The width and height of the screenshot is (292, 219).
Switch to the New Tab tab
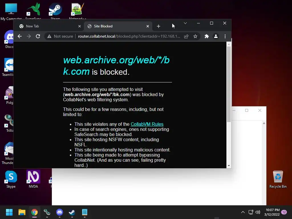click(50, 26)
